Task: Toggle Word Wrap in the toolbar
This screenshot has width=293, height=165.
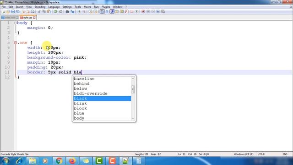Action: click(x=102, y=11)
